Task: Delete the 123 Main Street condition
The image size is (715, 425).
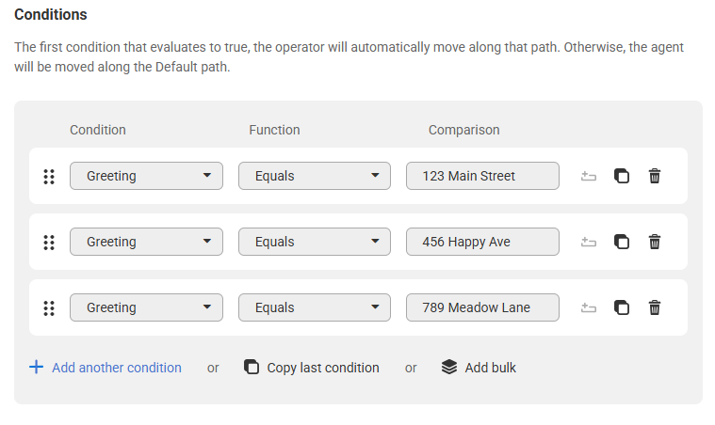Action: click(655, 176)
